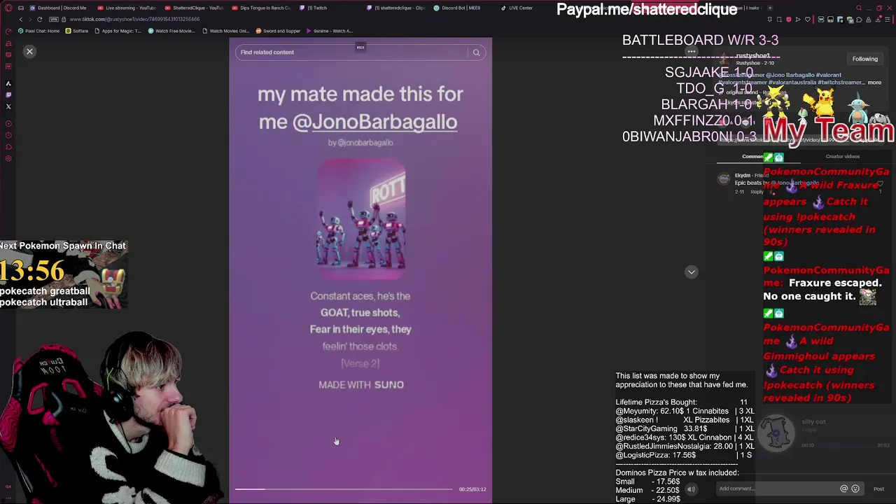
Task: Open history clock icon in sidebar
Action: point(8,135)
